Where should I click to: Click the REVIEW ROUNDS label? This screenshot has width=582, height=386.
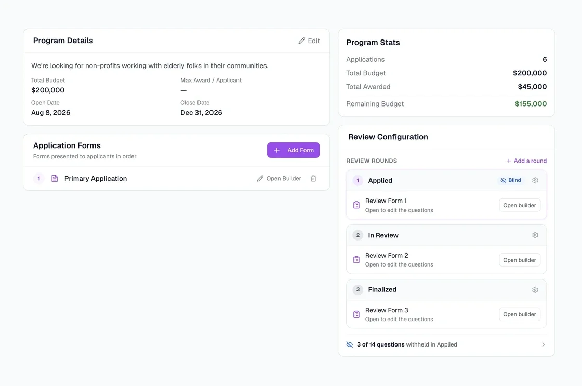tap(372, 161)
